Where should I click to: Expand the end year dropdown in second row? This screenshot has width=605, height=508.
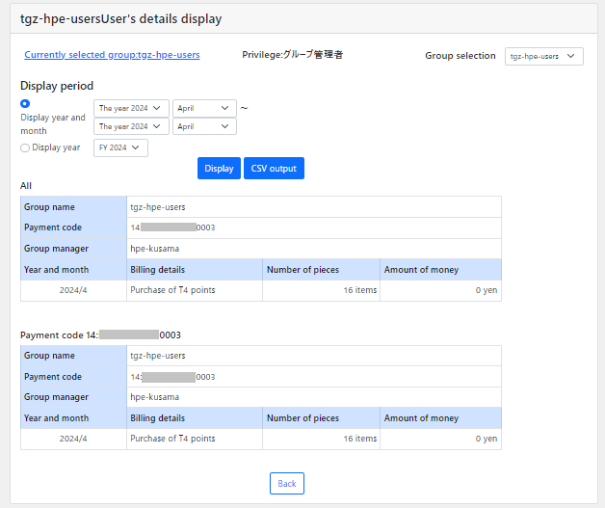(x=131, y=126)
